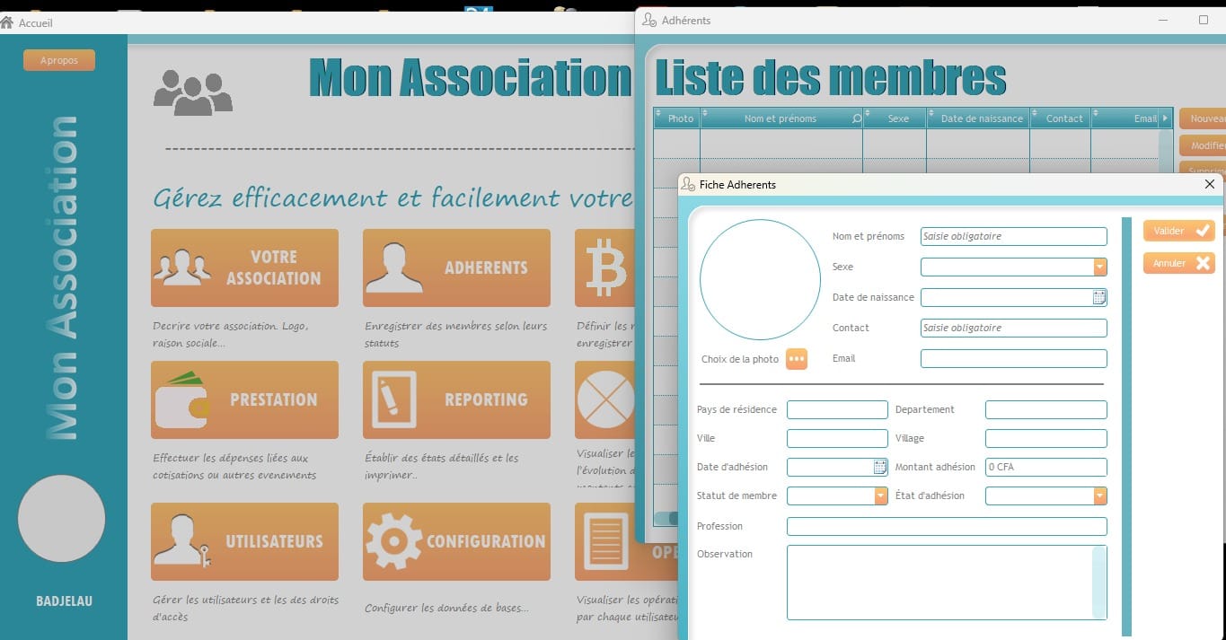
Task: Click the Adhérents window title icon
Action: (x=649, y=20)
